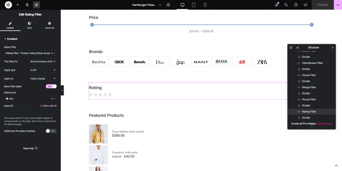Select the GANT brand

pyautogui.click(x=201, y=62)
